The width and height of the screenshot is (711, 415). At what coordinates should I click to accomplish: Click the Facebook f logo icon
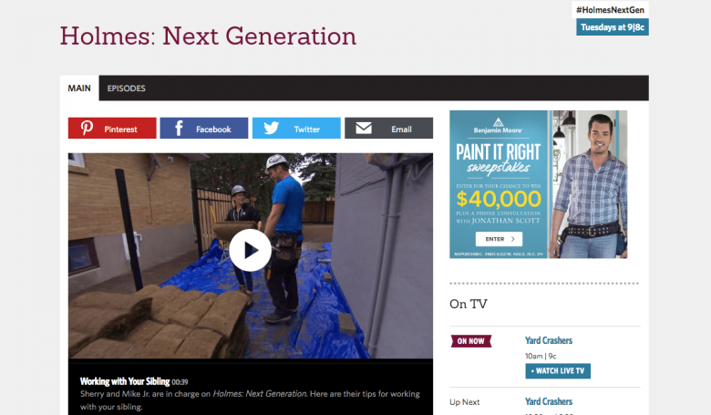(179, 129)
